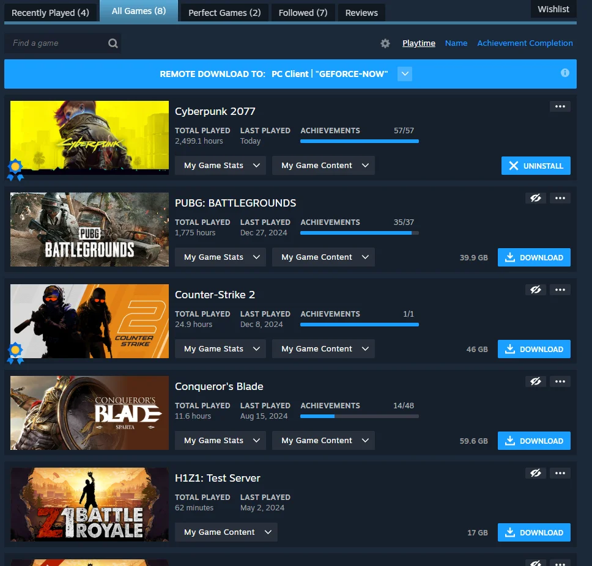Expand My Game Stats for Conqueror's Blade
This screenshot has width=592, height=566.
tap(221, 440)
